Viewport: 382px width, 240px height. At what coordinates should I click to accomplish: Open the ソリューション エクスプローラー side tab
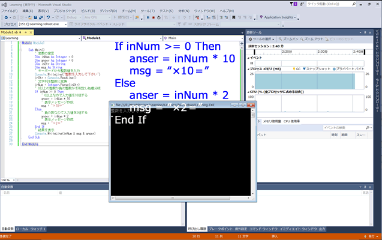[x=377, y=53]
